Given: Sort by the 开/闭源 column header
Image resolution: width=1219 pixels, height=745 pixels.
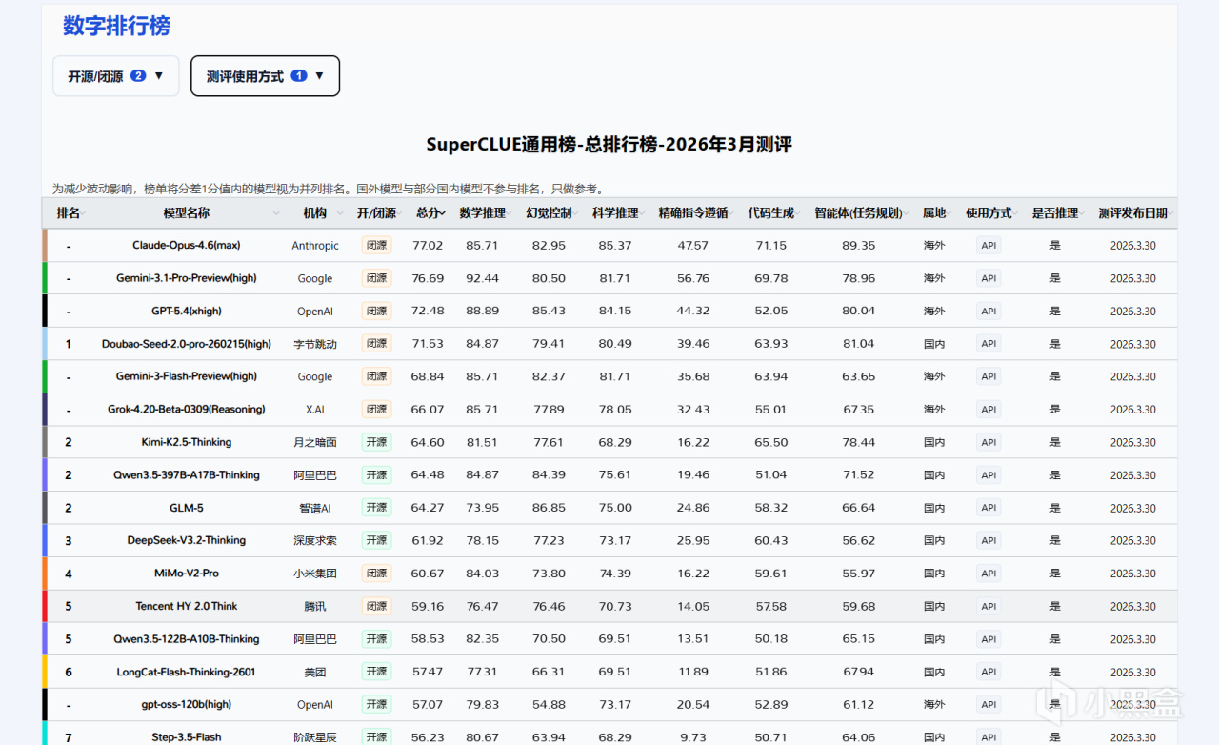Looking at the screenshot, I should tap(376, 213).
